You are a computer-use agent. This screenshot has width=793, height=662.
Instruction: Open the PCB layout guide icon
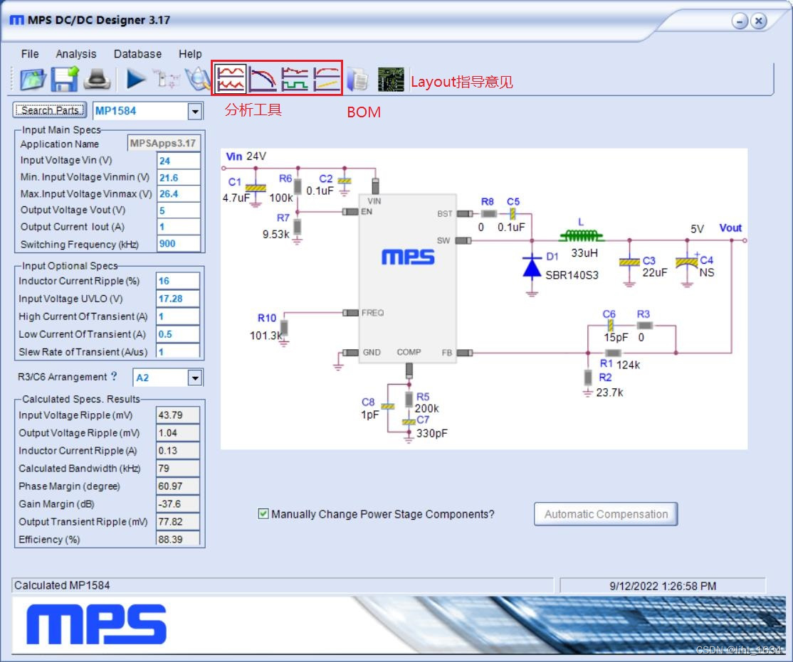point(390,80)
